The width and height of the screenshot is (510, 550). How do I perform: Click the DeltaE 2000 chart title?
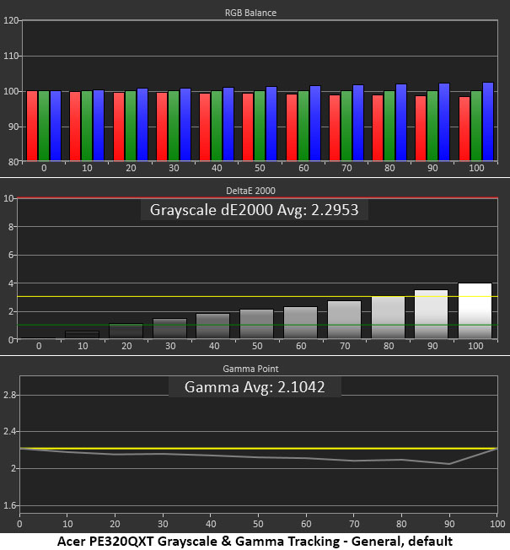(x=250, y=191)
